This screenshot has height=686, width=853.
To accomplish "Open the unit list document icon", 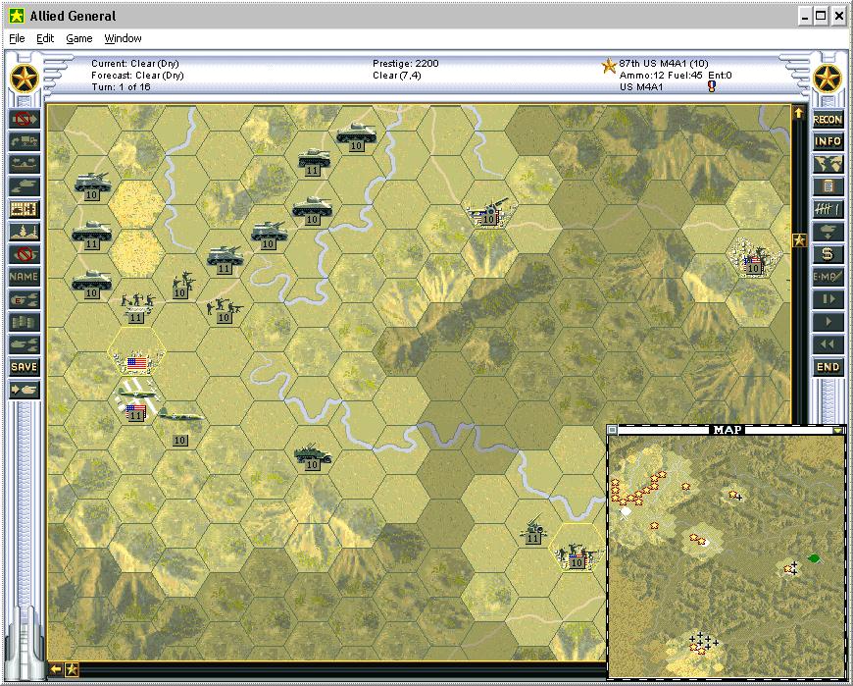I will (x=828, y=186).
